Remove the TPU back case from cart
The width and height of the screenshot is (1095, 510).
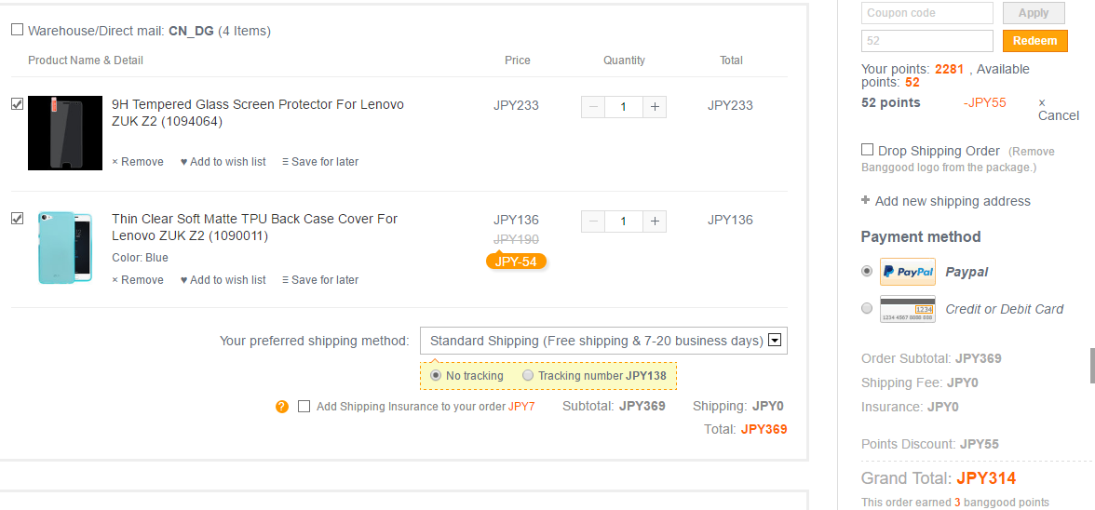click(138, 280)
